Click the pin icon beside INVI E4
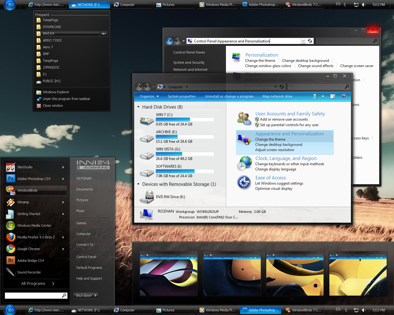The image size is (394, 315). [x=104, y=34]
